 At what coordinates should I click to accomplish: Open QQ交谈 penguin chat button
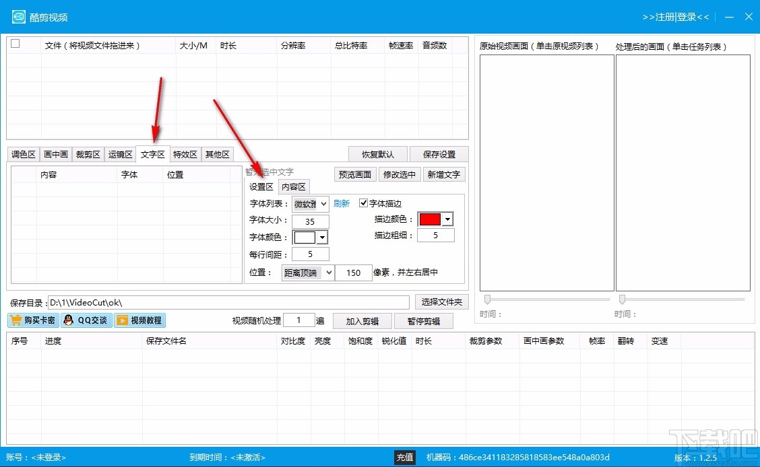pos(86,320)
